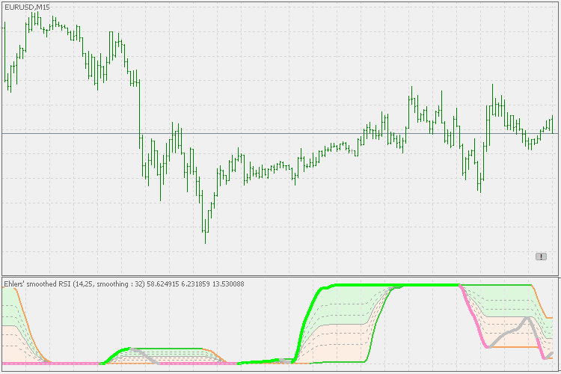
Task: Click the exclamation mark alert icon
Action: [x=541, y=257]
